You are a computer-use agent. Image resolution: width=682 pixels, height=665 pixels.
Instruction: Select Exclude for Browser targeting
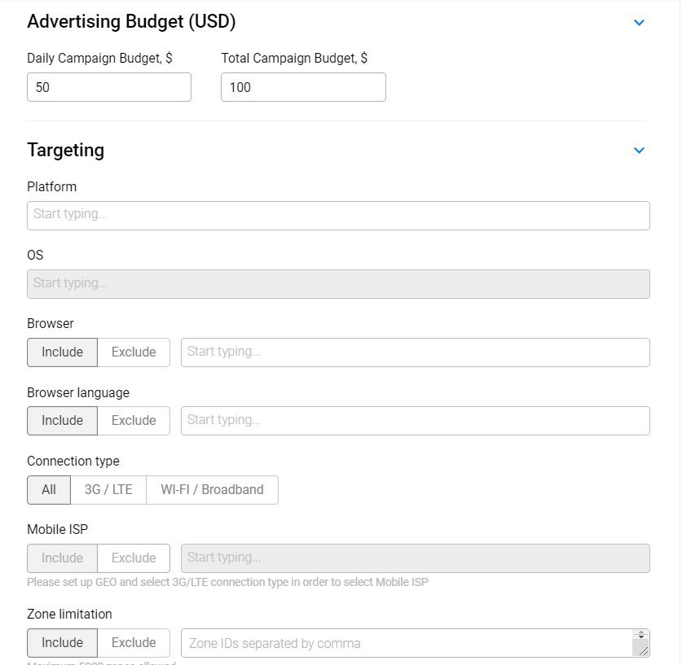(x=134, y=352)
